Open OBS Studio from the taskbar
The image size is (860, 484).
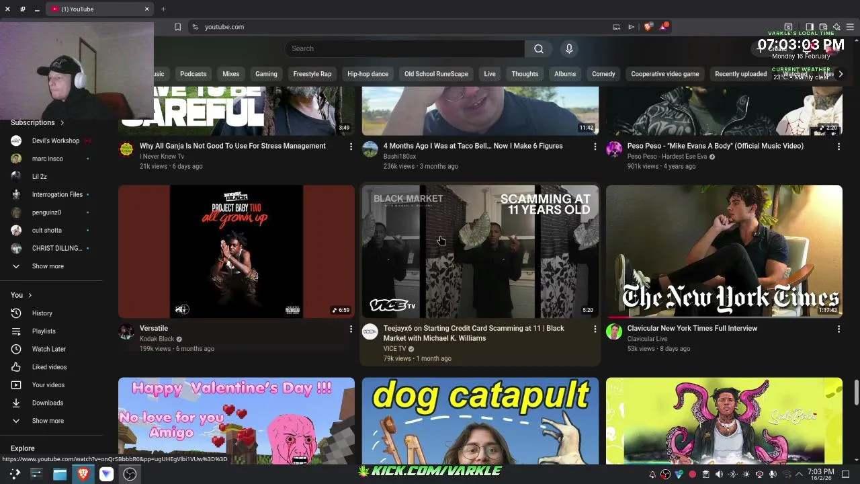[130, 474]
